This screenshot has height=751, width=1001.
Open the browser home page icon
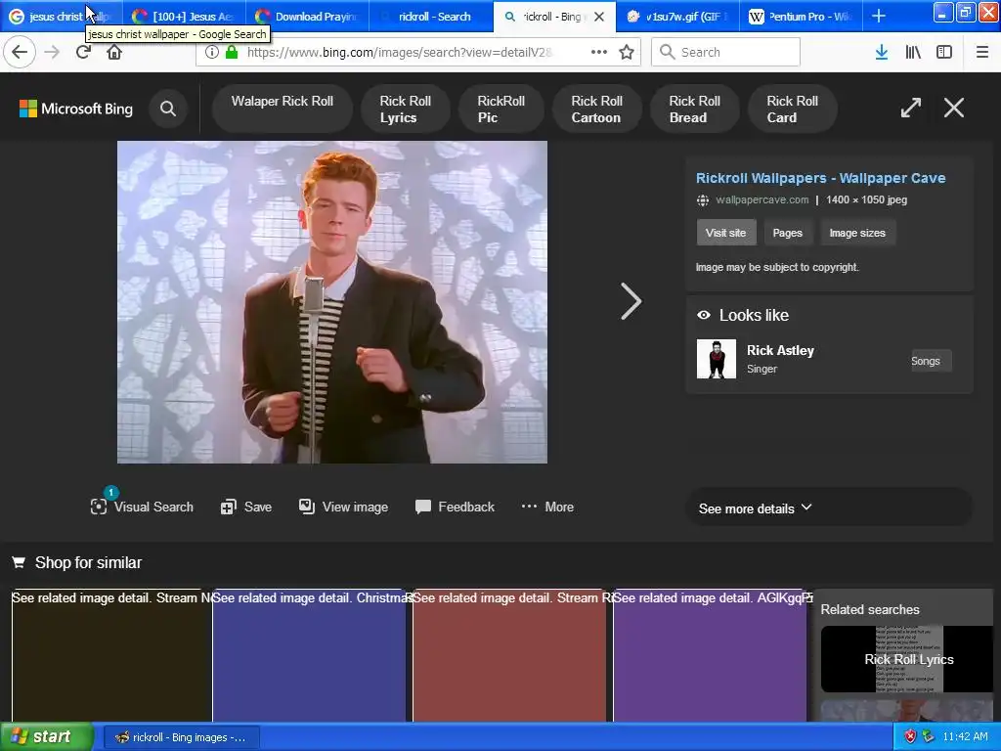pyautogui.click(x=114, y=52)
